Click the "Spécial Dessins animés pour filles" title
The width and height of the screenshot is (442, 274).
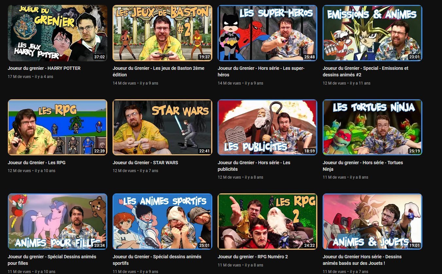click(52, 260)
